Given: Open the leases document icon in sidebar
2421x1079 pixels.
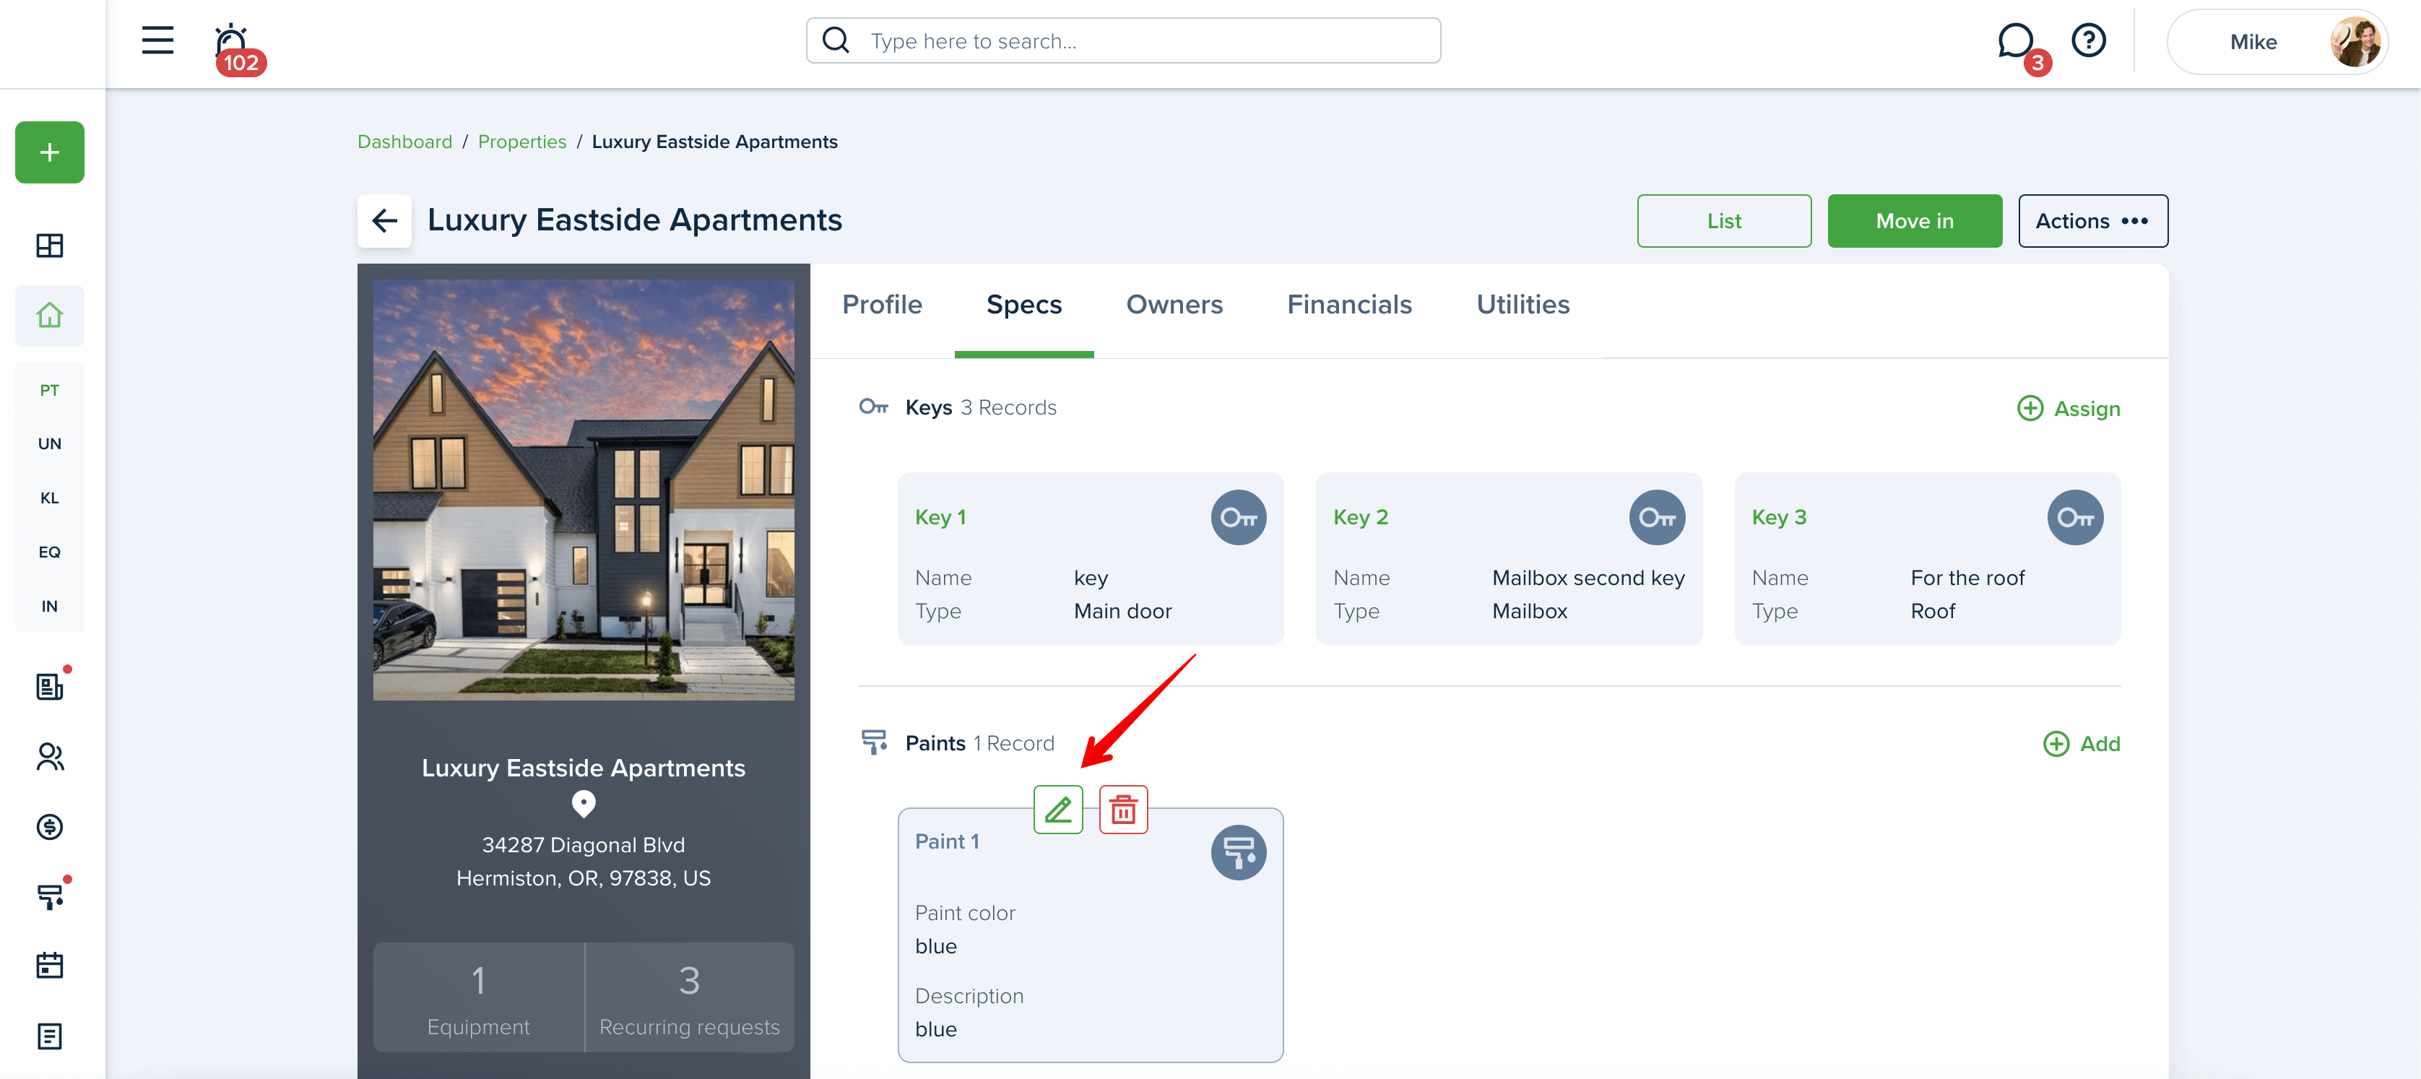Looking at the screenshot, I should tap(50, 686).
